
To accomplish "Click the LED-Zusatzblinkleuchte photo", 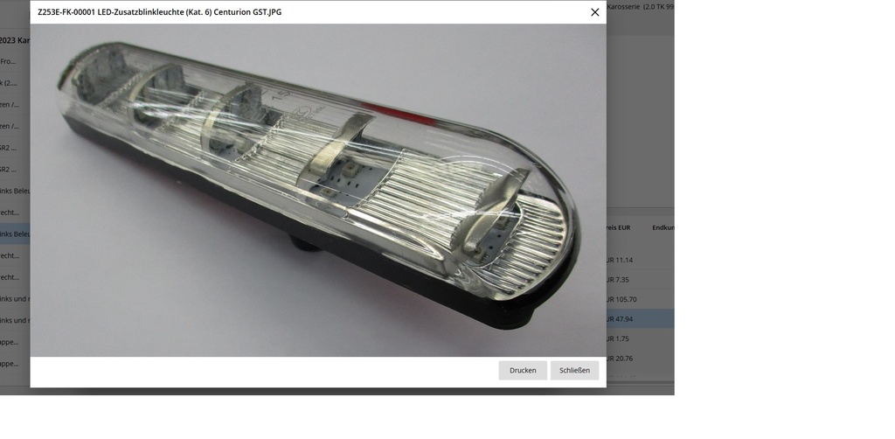I will (x=318, y=190).
